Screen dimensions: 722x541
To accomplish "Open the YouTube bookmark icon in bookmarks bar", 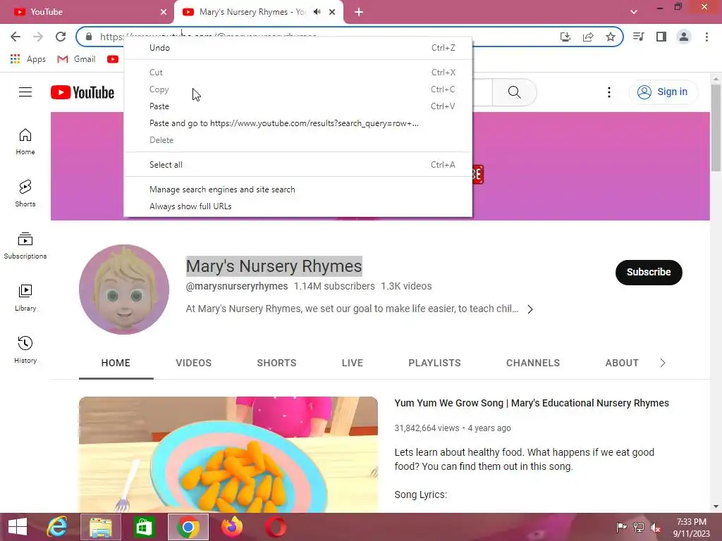I will pos(113,59).
